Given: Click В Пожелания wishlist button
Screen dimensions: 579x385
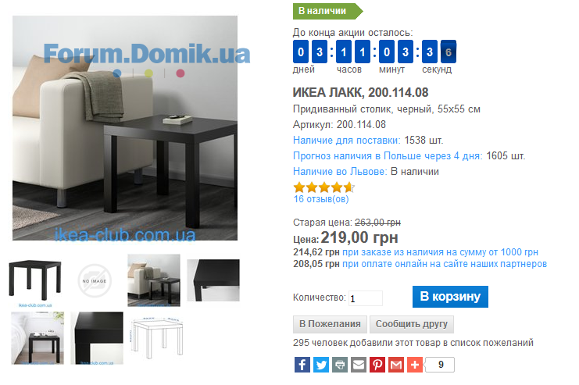Looking at the screenshot, I should [x=330, y=324].
